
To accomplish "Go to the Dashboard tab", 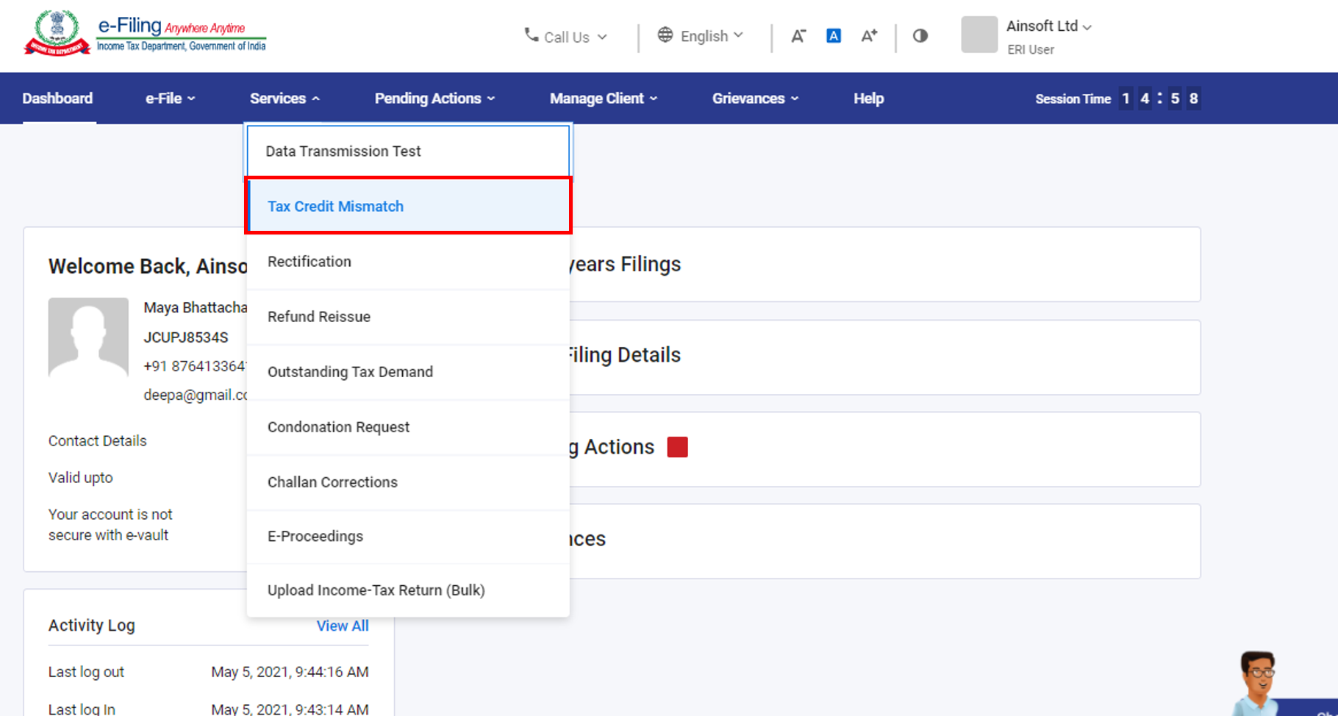I will coord(57,99).
